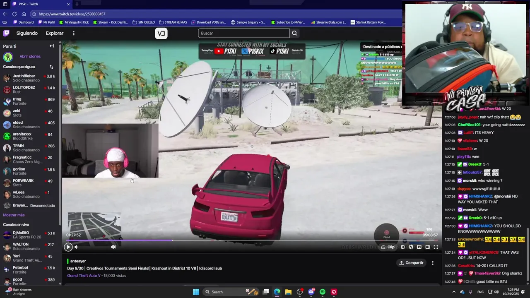The image size is (530, 298).
Task: Expand followed channels with Mostrar más
Action: pos(14,215)
